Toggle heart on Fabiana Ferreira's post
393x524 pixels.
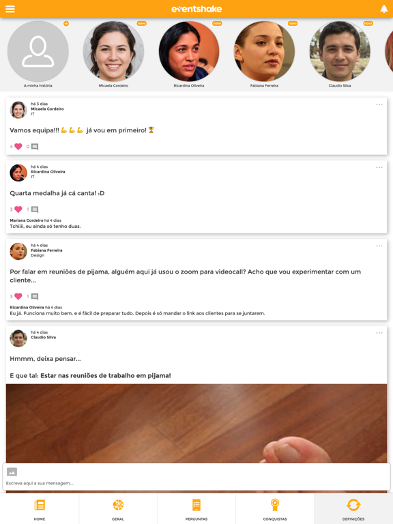click(x=18, y=296)
